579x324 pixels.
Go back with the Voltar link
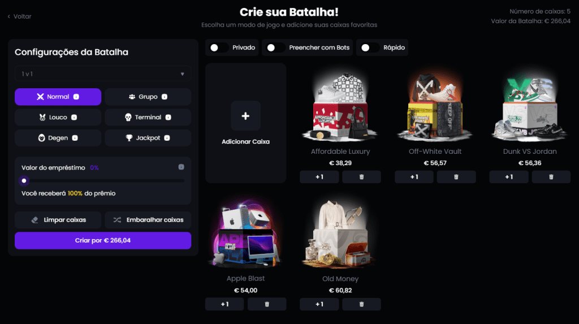pos(20,16)
